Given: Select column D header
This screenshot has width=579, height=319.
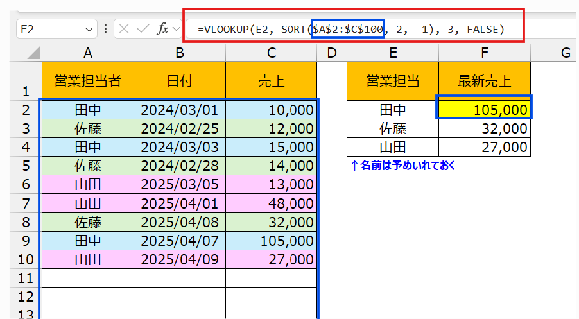Looking at the screenshot, I should pos(332,53).
